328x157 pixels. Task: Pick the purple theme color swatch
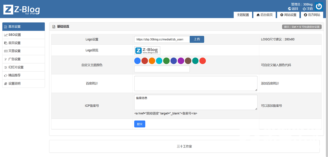pos(181,61)
